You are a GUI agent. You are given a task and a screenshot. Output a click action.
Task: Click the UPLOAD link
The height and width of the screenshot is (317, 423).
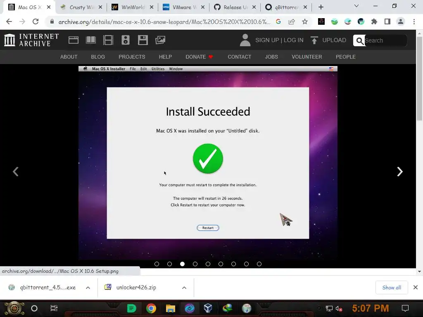(x=334, y=40)
